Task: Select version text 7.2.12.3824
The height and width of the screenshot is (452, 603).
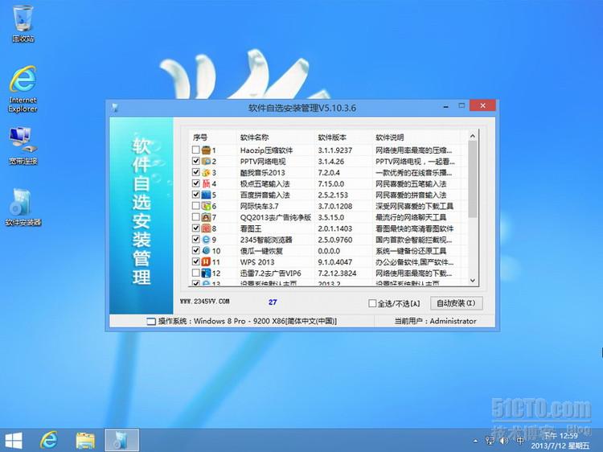Action: pos(337,273)
